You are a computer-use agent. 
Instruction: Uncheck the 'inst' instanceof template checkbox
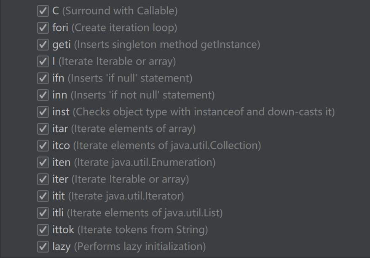pyautogui.click(x=43, y=112)
